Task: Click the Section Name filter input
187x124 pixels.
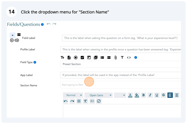Action: [121, 85]
